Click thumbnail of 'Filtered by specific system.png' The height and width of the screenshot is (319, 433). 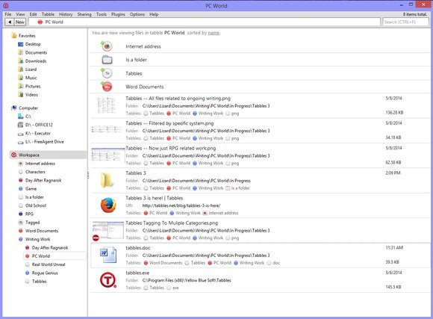point(107,129)
